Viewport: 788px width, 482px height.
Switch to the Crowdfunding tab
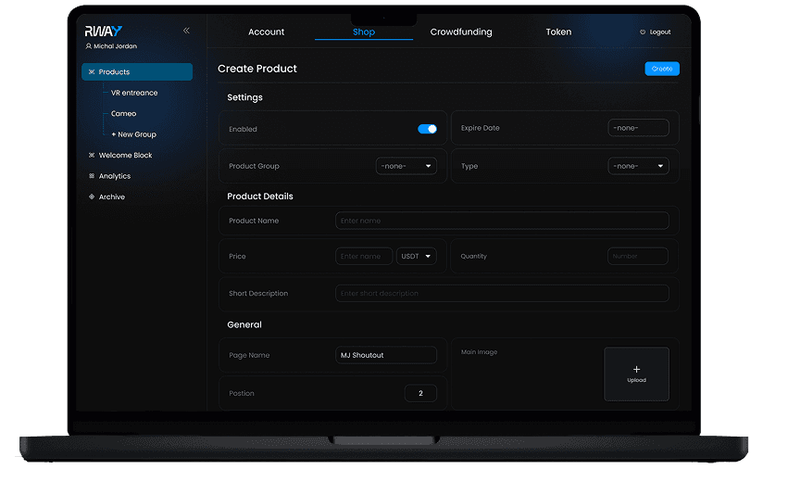[x=461, y=32]
